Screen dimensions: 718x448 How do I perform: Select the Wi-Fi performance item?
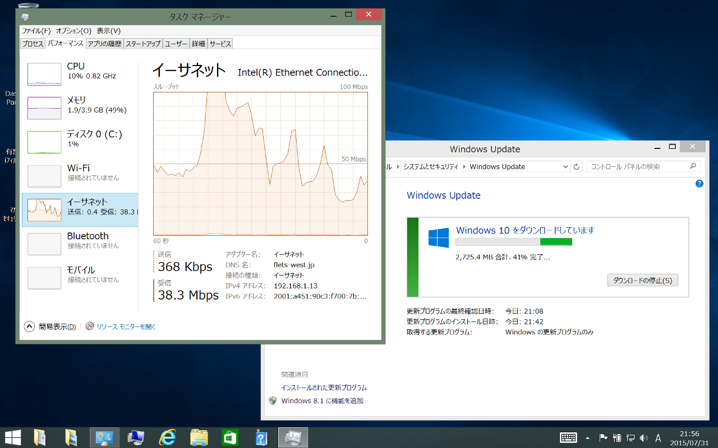[x=80, y=176]
